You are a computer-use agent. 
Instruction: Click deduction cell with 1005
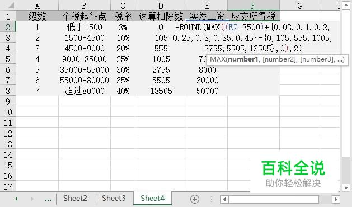161,59
